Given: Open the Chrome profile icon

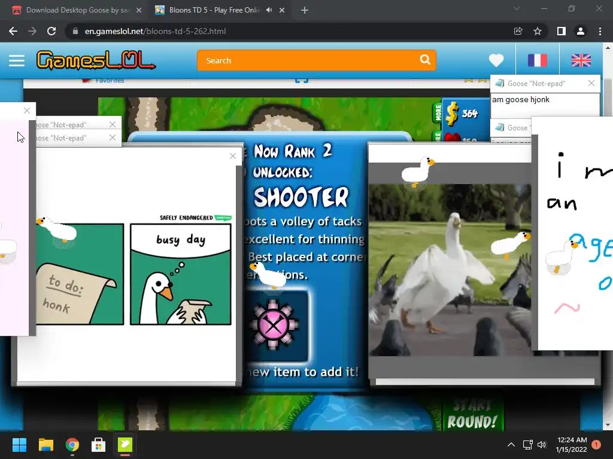Looking at the screenshot, I should point(581,31).
